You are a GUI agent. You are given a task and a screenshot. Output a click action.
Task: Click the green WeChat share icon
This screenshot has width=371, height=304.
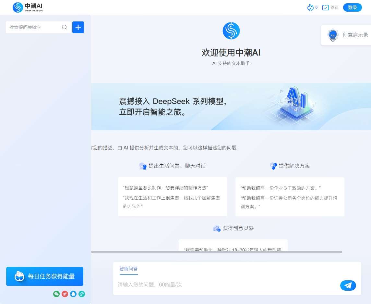click(56, 294)
